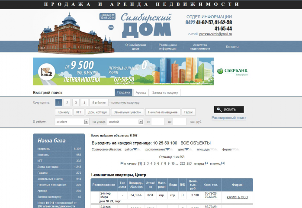
Task: Choose Нежилое помещение property type
Action: [x=163, y=112]
